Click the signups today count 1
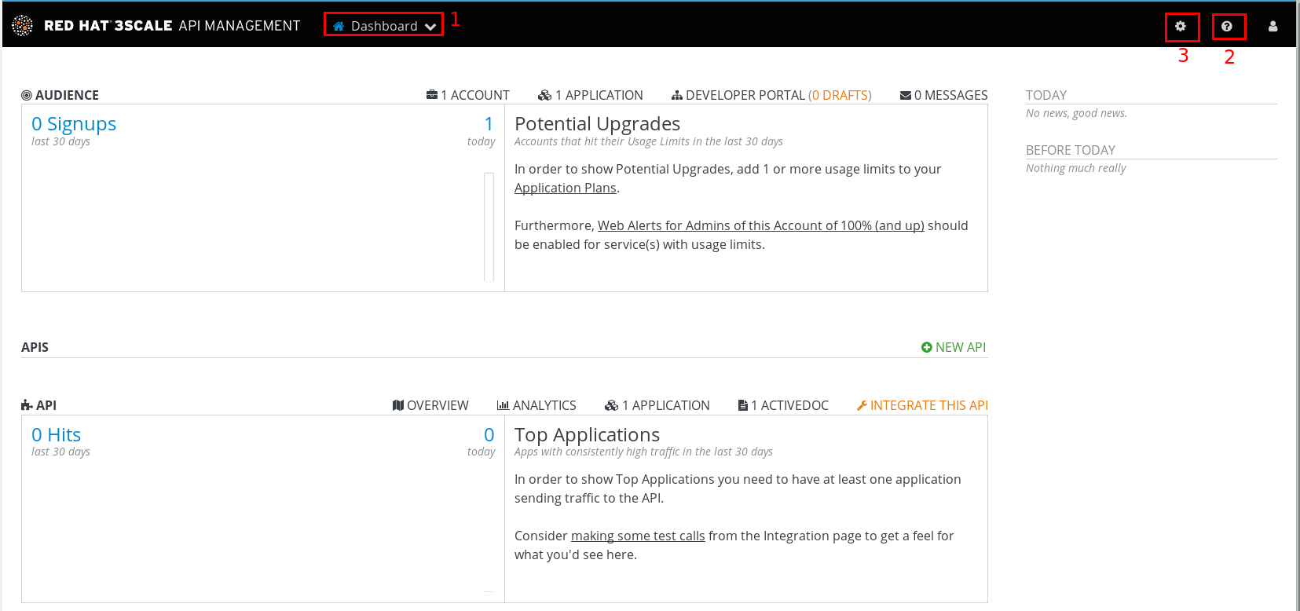Image resolution: width=1300 pixels, height=611 pixels. coord(489,124)
